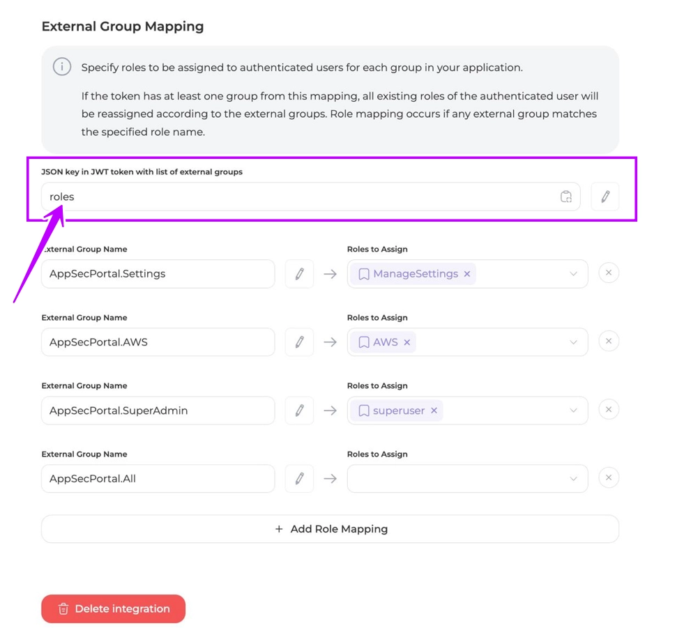Image resolution: width=684 pixels, height=628 pixels.
Task: Click the AppSecPortal.SuperAdmin group name field
Action: (158, 411)
